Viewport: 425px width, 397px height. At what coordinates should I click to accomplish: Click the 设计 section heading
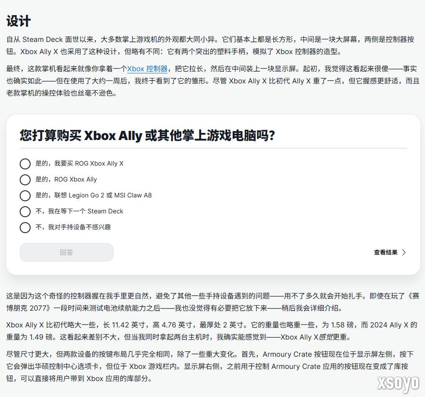point(18,21)
